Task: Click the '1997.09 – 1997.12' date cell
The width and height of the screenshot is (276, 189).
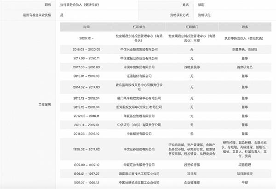Action: [86, 165]
